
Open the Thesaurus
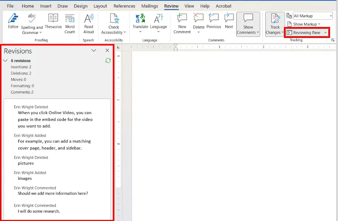53,21
